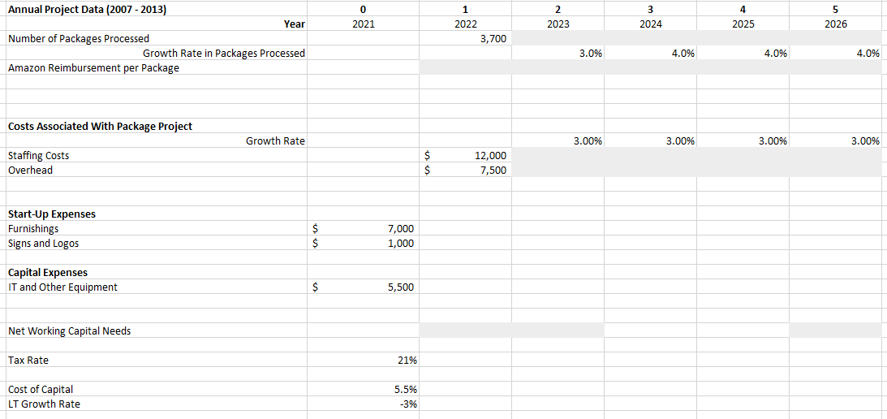This screenshot has width=887, height=419.
Task: Select the 2025 year header cell
Action: [743, 24]
